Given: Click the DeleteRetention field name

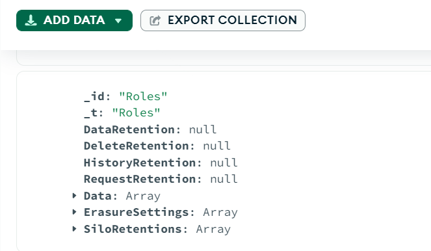Looking at the screenshot, I should coord(137,146).
